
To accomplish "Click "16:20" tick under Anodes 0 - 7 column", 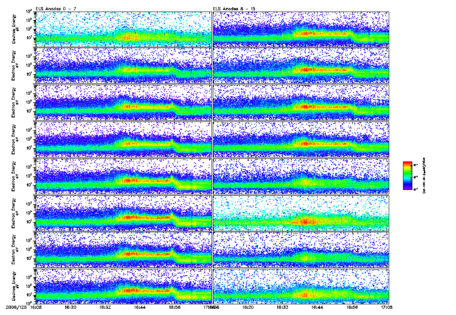I will [70, 307].
